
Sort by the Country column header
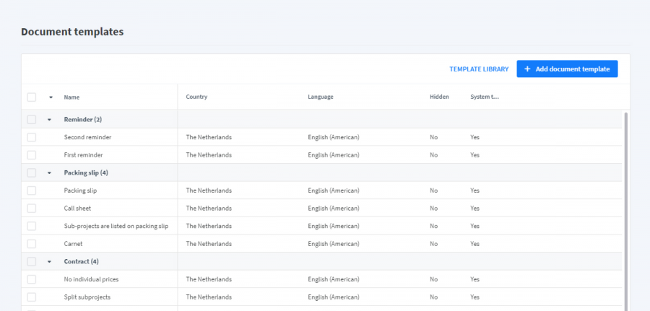pyautogui.click(x=196, y=97)
